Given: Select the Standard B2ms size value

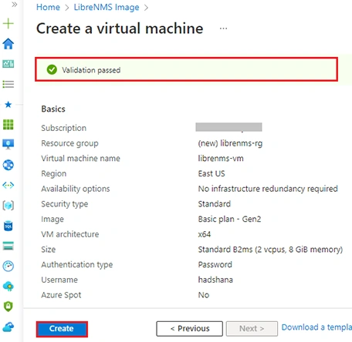Looking at the screenshot, I should [x=270, y=250].
